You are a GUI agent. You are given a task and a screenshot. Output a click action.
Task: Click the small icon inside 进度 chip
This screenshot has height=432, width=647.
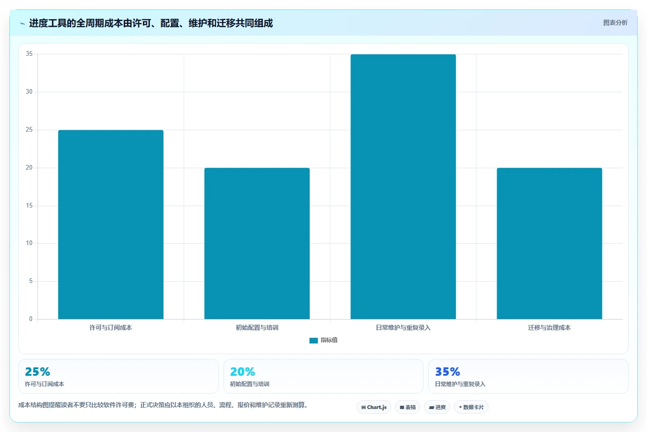pos(431,408)
